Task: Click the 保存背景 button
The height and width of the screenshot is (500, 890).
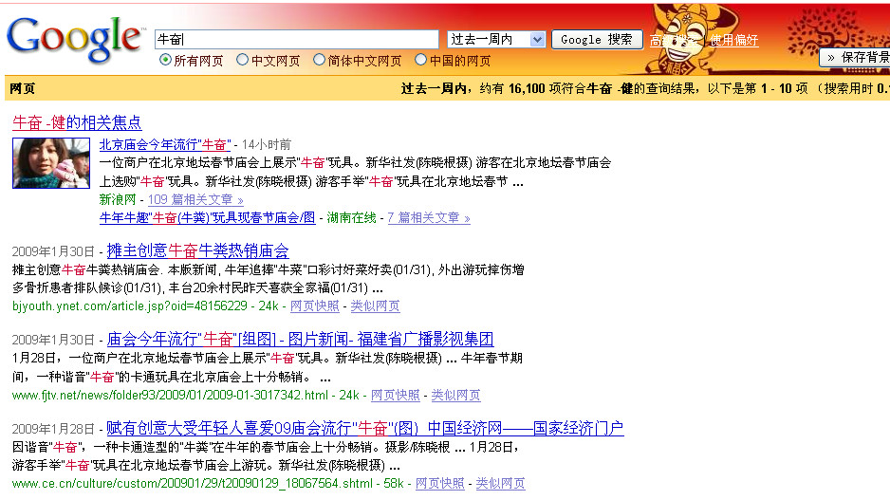Action: point(856,57)
